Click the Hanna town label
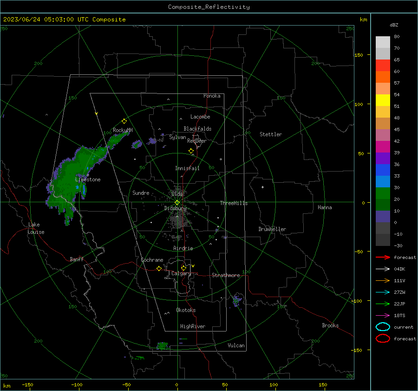Screen dimensions: 418x391 click(325, 207)
